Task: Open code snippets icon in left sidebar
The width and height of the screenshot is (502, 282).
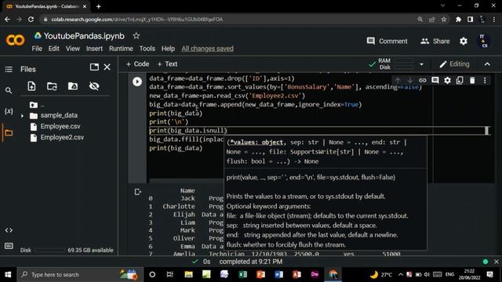Action: (9, 230)
